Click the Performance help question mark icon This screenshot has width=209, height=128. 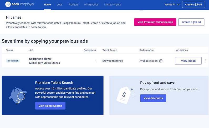(x=161, y=61)
